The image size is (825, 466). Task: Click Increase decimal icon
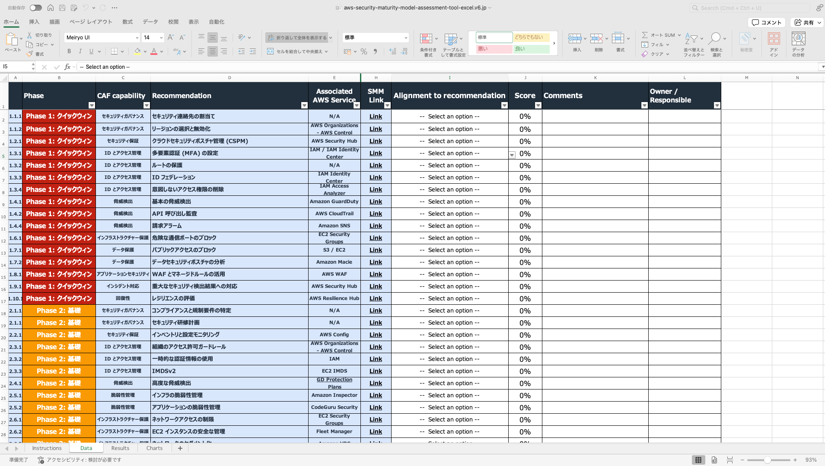coord(392,51)
